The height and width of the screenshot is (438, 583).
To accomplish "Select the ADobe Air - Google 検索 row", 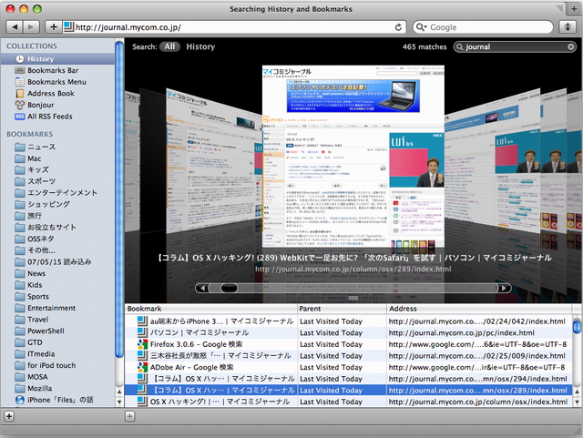I will click(348, 367).
